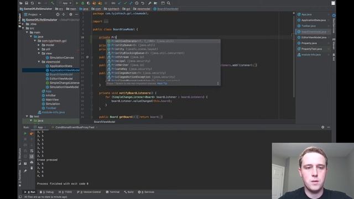Click the Run with Coverage toolbar icon
This screenshot has height=199, width=354.
88,3
